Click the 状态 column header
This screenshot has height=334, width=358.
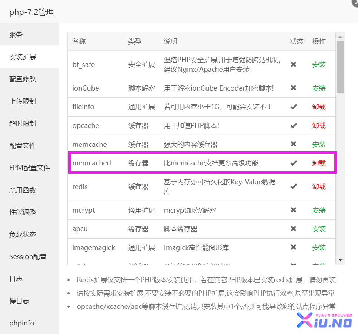pos(297,41)
